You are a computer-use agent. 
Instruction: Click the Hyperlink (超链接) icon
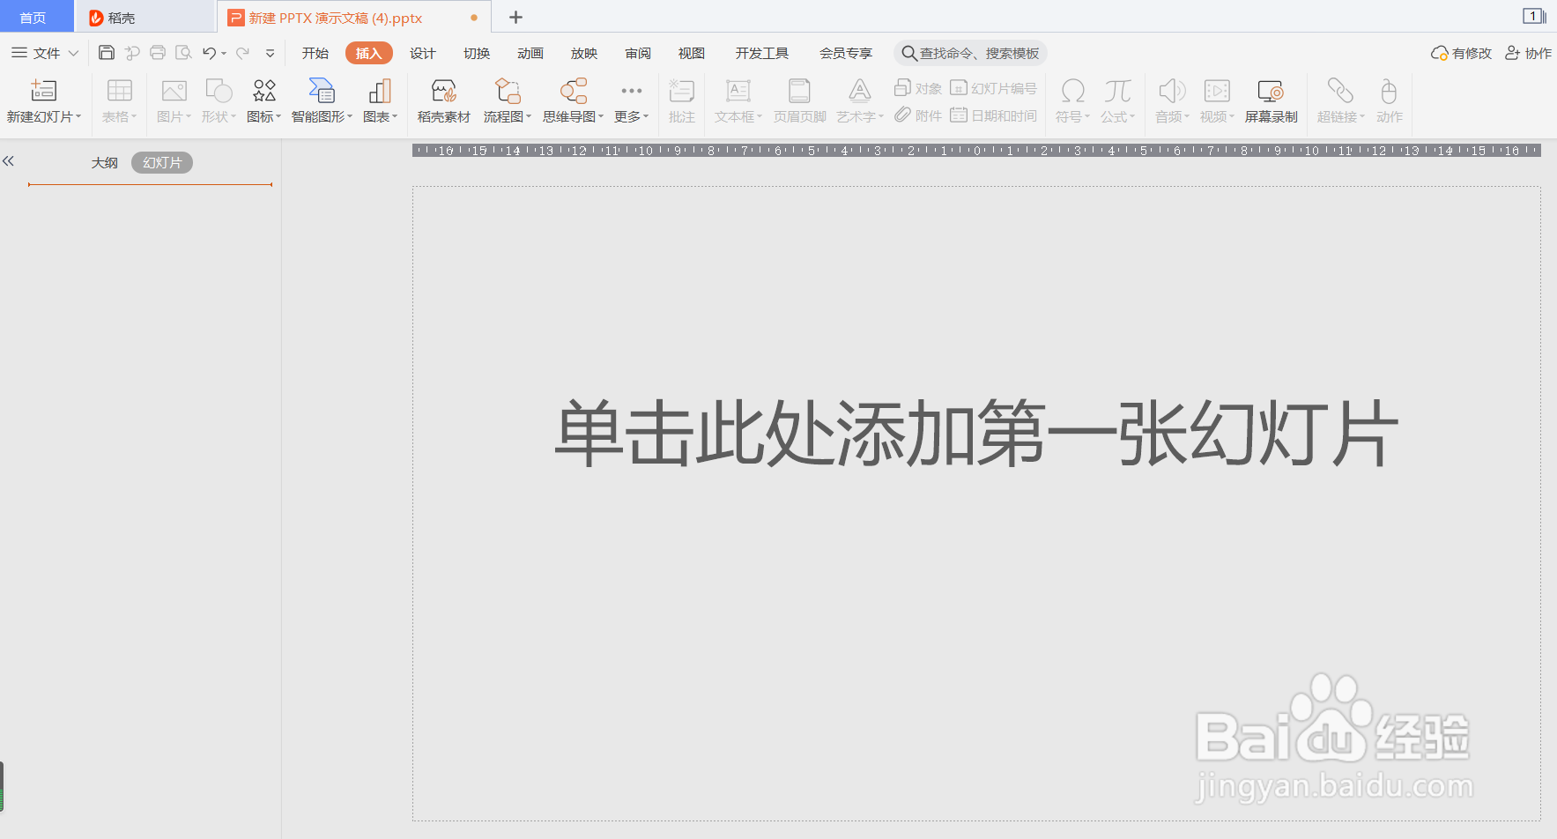tap(1339, 90)
